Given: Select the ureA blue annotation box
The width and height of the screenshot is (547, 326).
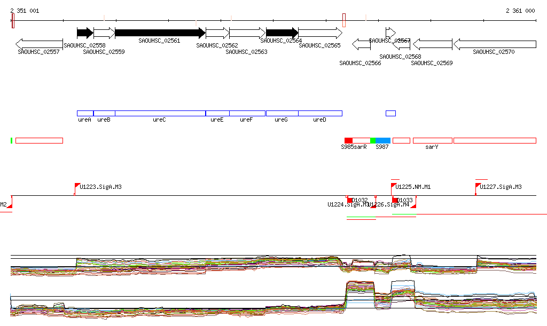Looking at the screenshot, I should coord(85,113).
